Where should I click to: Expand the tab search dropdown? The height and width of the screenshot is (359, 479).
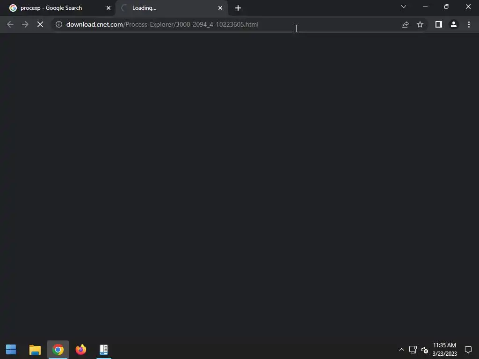404,7
